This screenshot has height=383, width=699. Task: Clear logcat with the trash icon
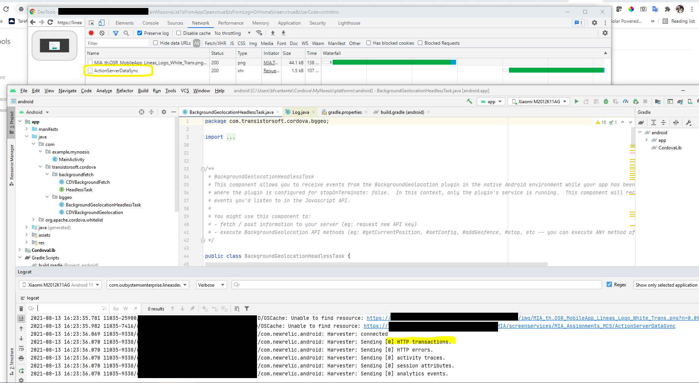point(21,309)
